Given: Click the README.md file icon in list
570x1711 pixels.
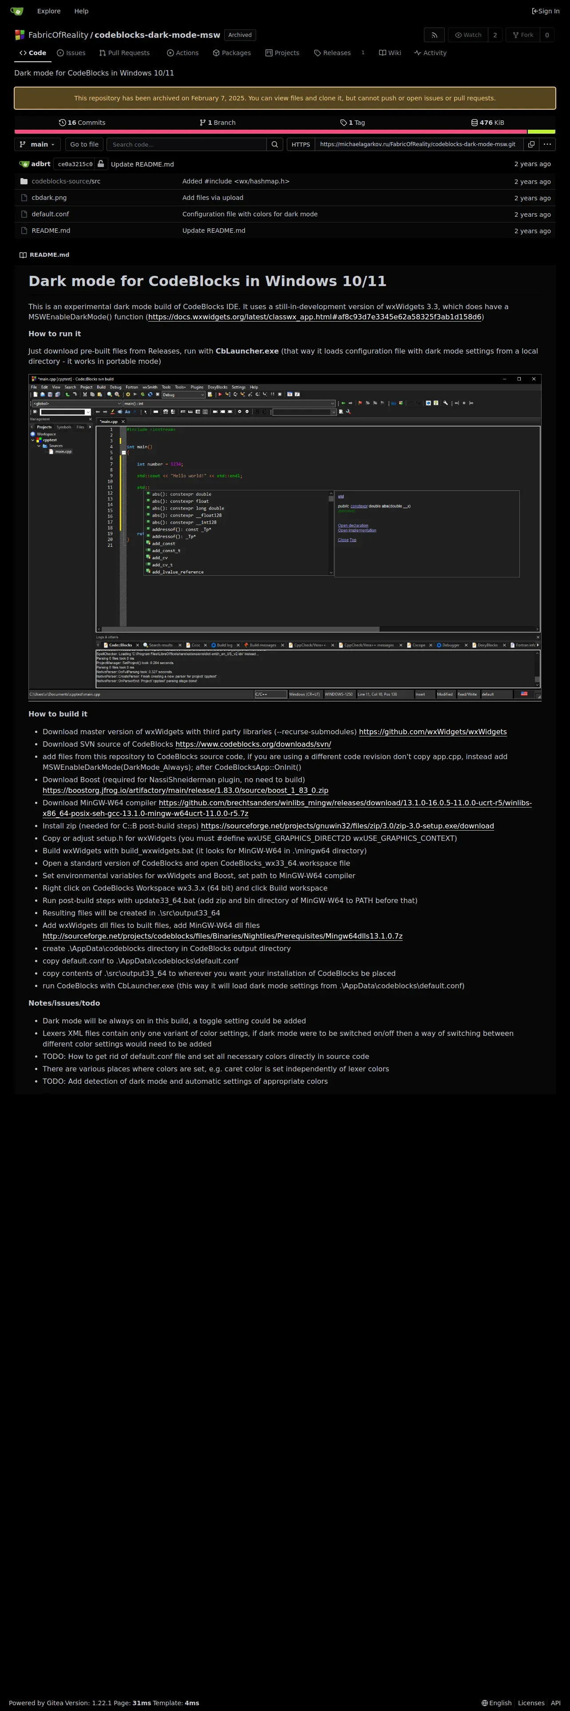Looking at the screenshot, I should [24, 231].
